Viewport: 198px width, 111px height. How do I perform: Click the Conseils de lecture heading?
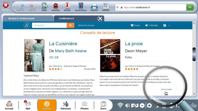click(97, 33)
